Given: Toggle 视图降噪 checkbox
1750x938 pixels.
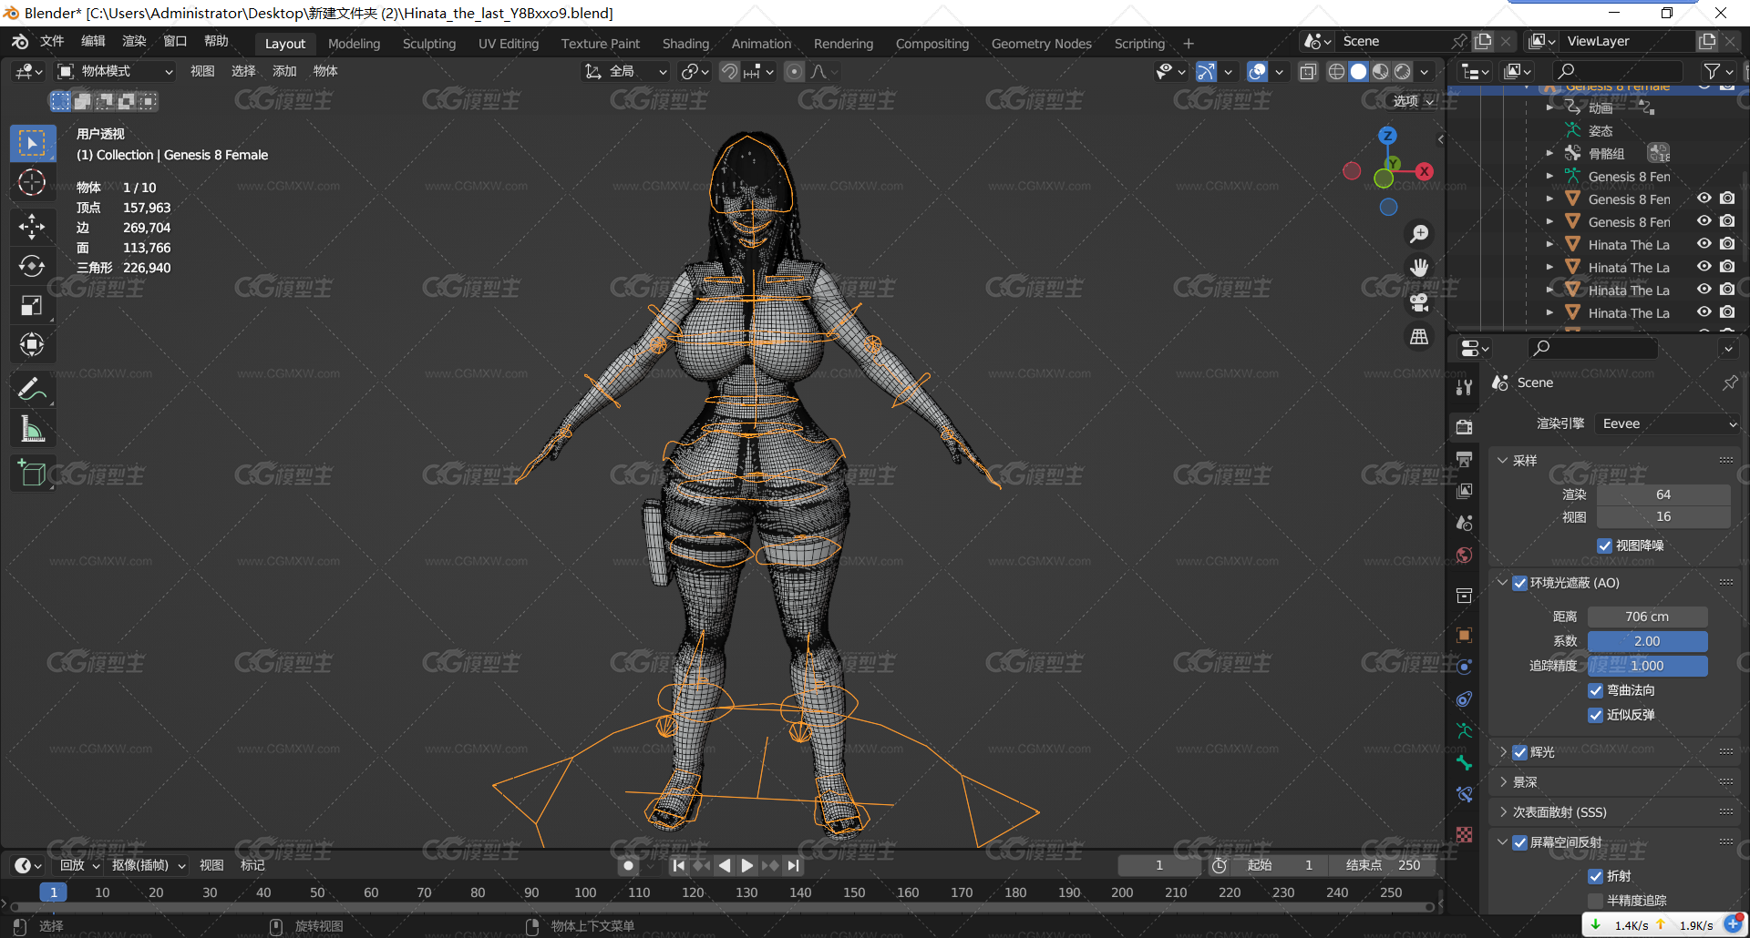Looking at the screenshot, I should click(1605, 545).
